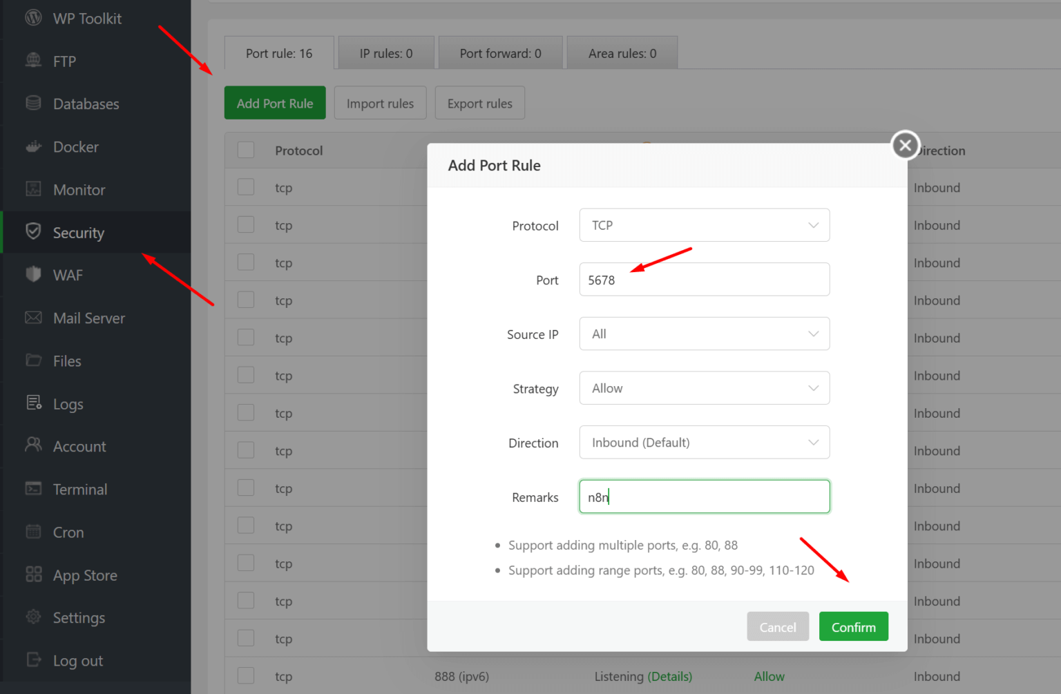Viewport: 1061px width, 694px height.
Task: Click the WAF shield icon
Action: (33, 275)
